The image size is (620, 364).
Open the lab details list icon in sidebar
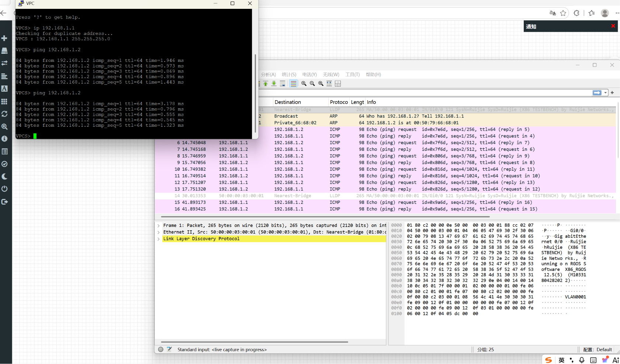(4, 151)
